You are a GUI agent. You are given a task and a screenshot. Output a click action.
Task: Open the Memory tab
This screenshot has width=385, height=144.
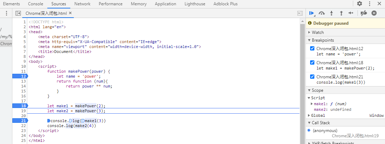pos(139,4)
